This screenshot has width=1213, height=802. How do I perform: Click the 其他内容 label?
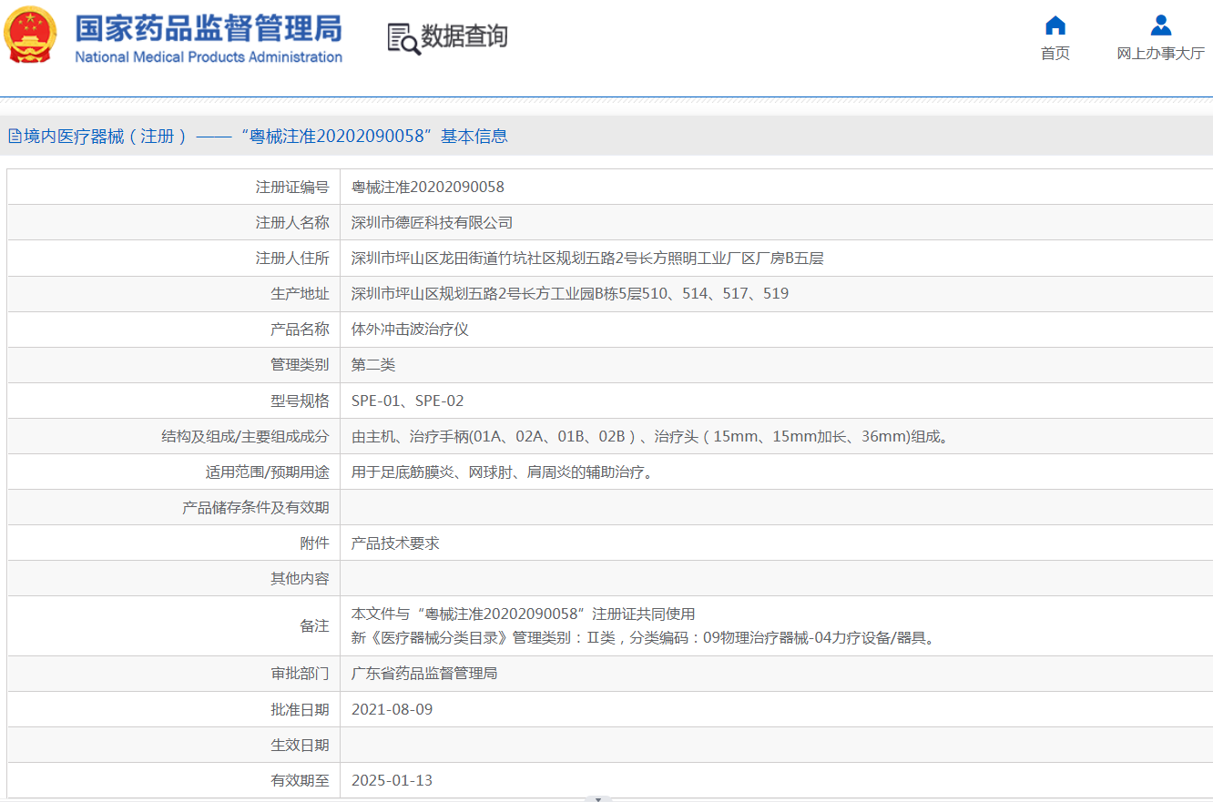[300, 579]
